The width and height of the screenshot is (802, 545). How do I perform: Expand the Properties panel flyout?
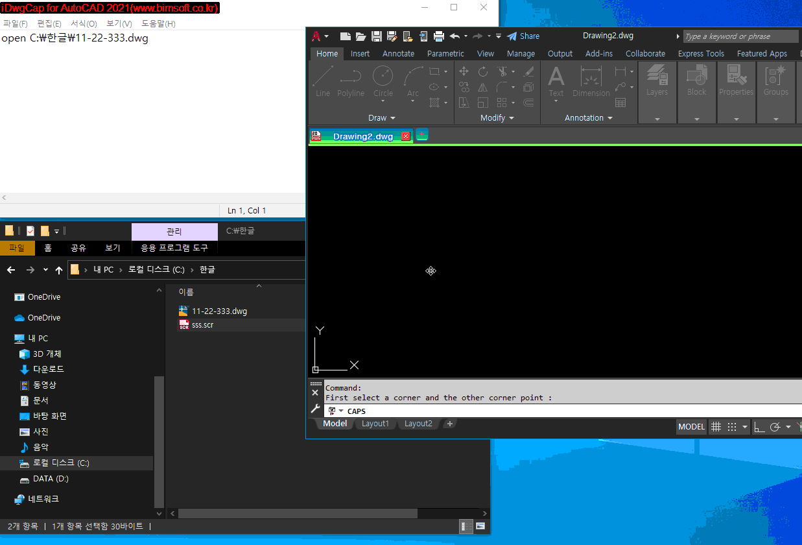(x=737, y=119)
